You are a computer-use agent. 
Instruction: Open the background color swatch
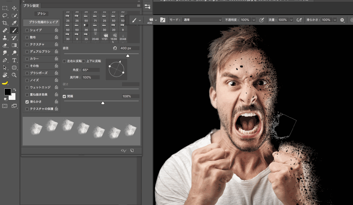pos(13,97)
